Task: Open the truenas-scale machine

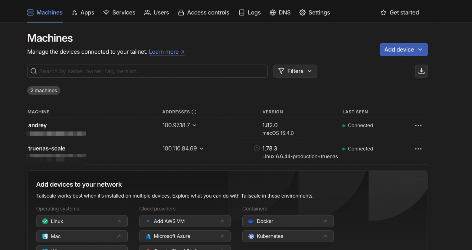Action: pyautogui.click(x=47, y=148)
